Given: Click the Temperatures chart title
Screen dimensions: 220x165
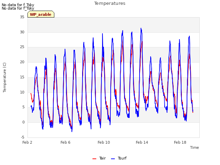Looking at the screenshot, I should pos(110,3).
